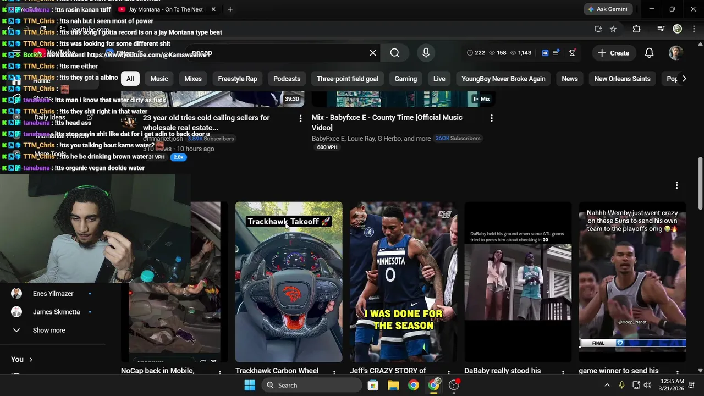704x396 pixels.
Task: Open the I WAS DONE FOR THE SEASON short
Action: point(403,282)
